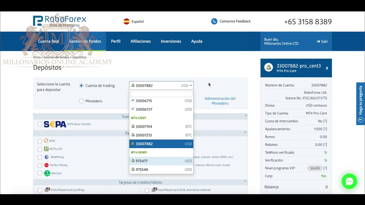The width and height of the screenshot is (365, 205).
Task: Open Haga su pregunta side tab
Action: point(360,104)
